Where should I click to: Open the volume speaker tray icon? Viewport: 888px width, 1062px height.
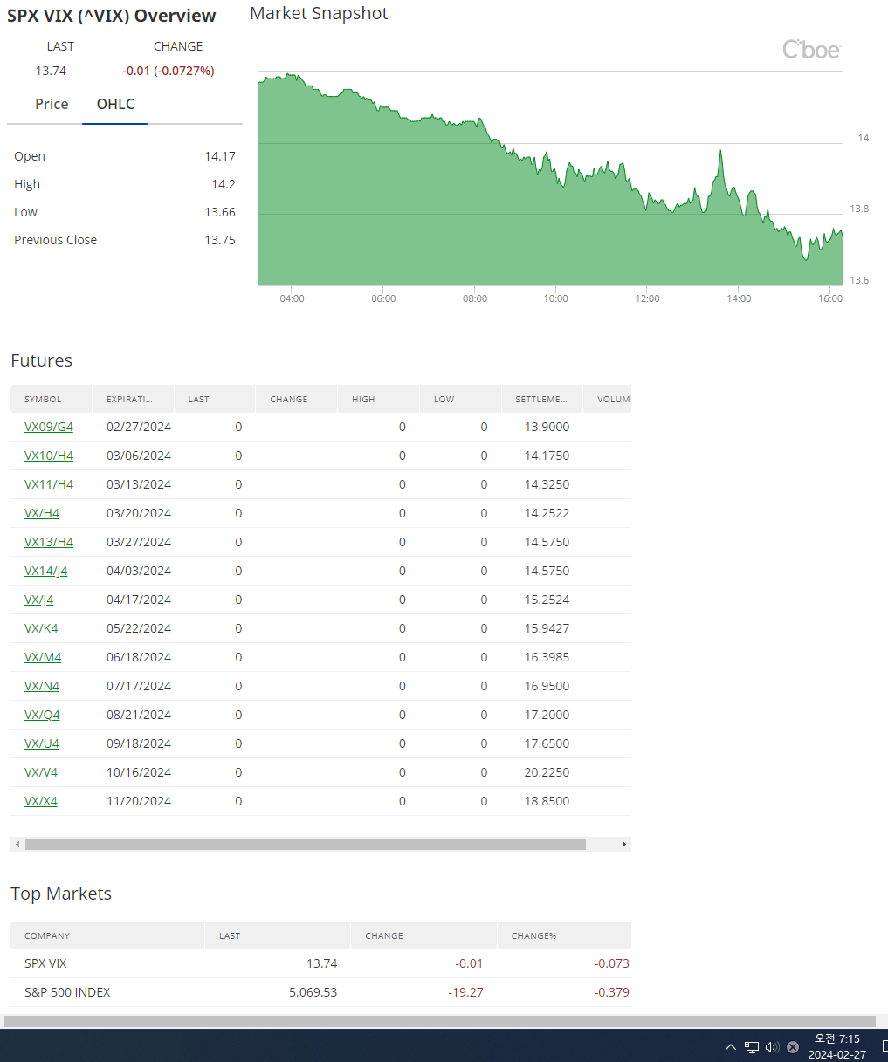click(x=772, y=1047)
